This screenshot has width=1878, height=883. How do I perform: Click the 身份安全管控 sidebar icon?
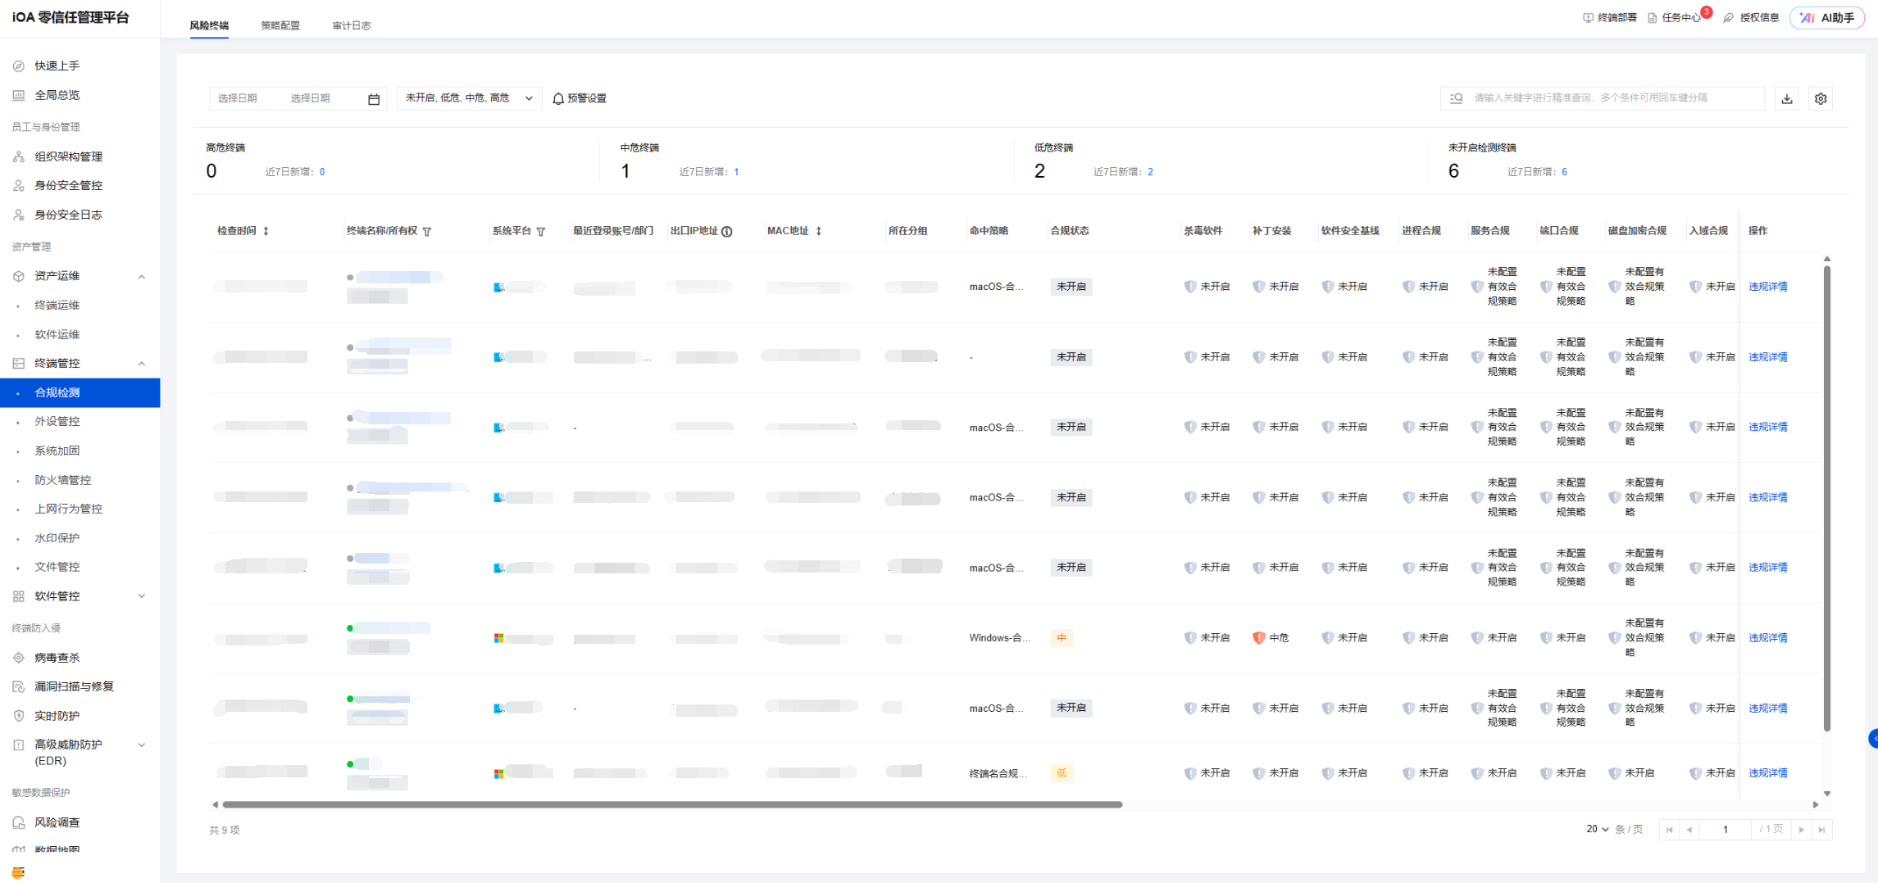[19, 186]
